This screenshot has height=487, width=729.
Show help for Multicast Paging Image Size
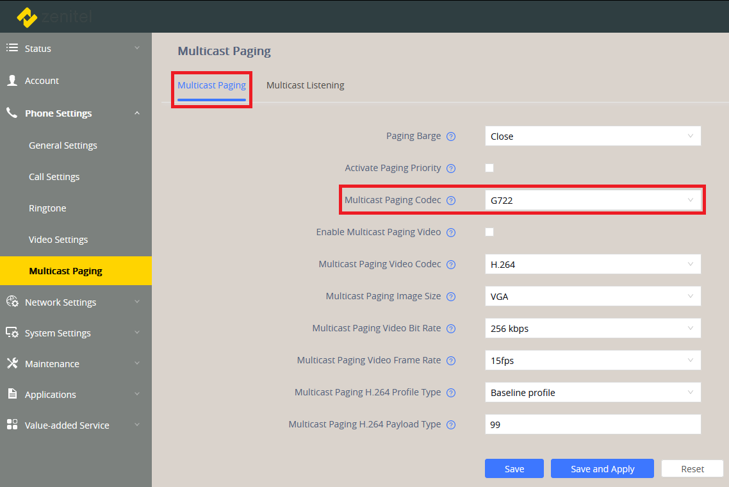(x=451, y=297)
